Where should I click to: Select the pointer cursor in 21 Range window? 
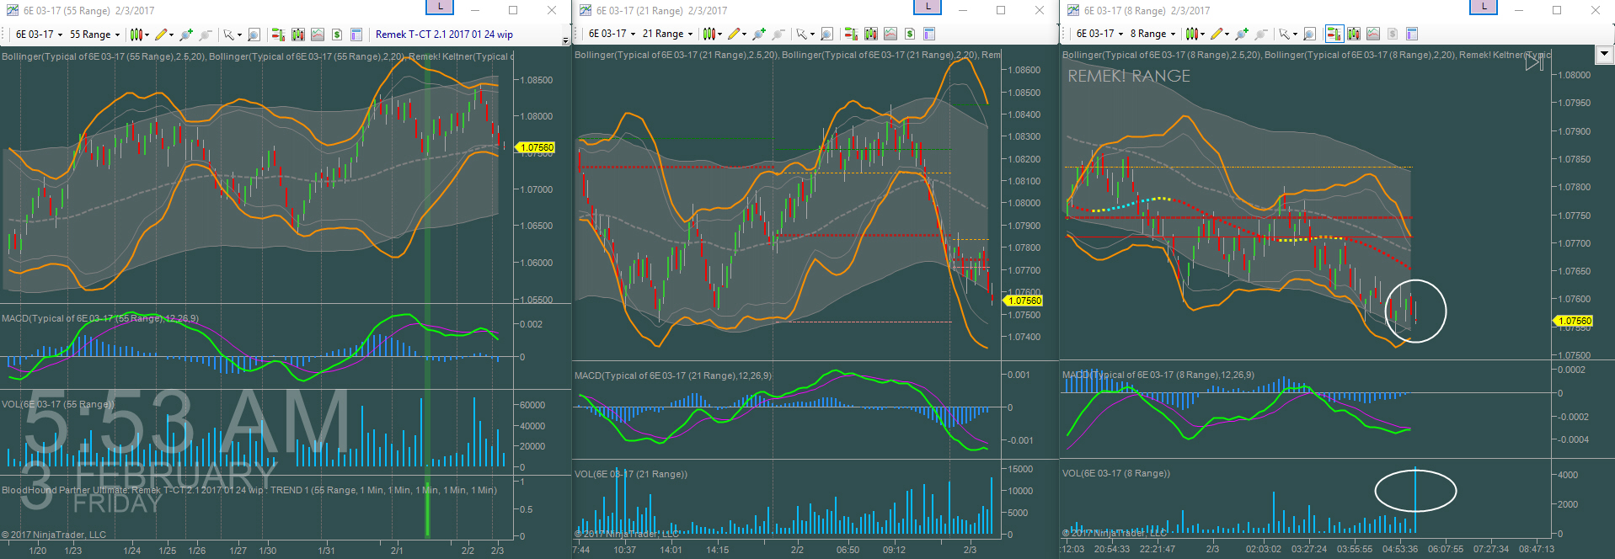[801, 34]
